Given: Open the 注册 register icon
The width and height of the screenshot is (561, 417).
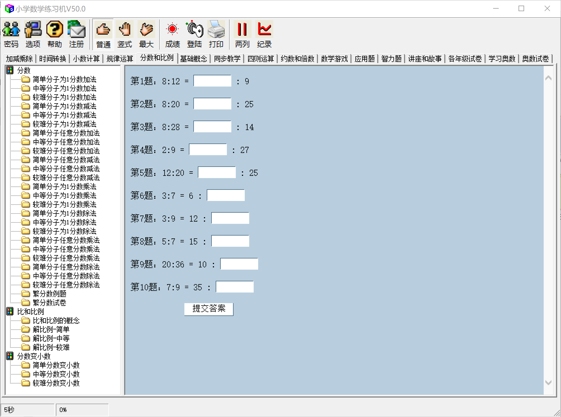Looking at the screenshot, I should 76,34.
